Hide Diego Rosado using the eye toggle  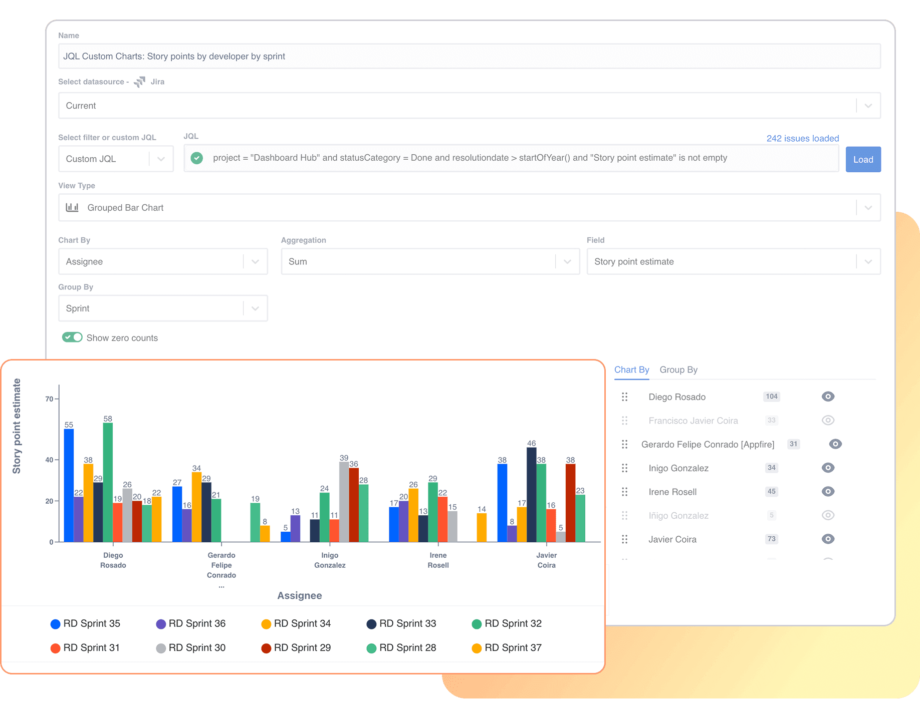828,397
